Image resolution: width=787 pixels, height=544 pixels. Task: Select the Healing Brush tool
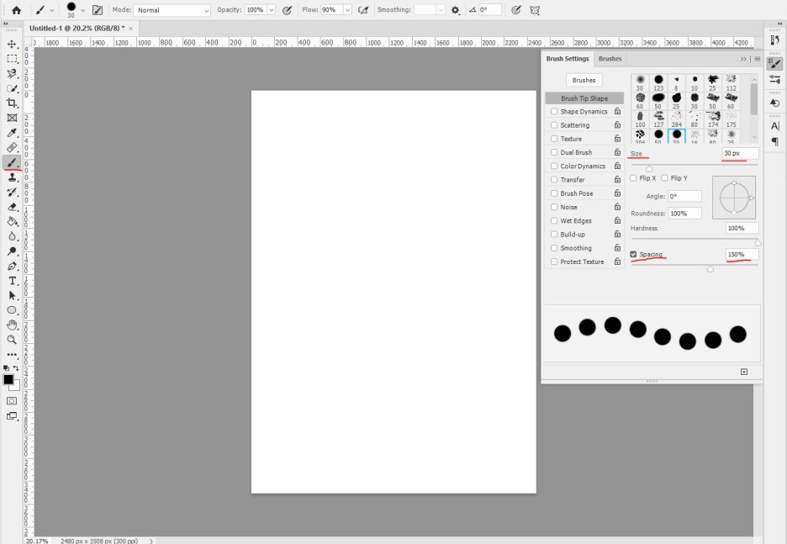coord(12,147)
